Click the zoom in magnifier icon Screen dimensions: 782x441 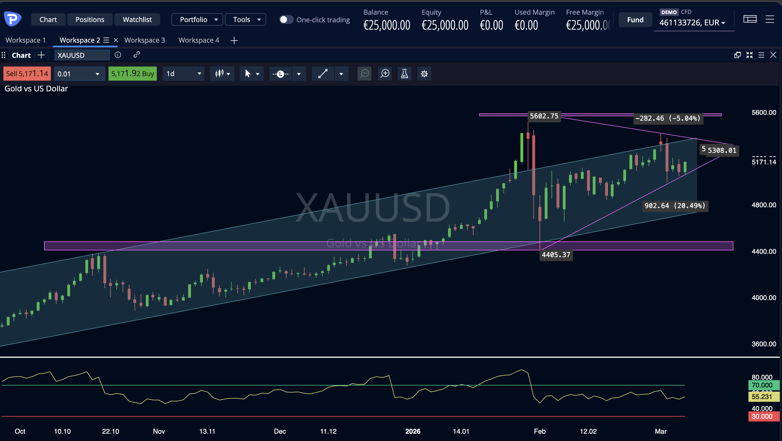click(385, 74)
